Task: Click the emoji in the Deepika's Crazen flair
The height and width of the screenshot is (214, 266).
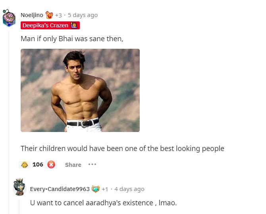Action: (x=74, y=25)
